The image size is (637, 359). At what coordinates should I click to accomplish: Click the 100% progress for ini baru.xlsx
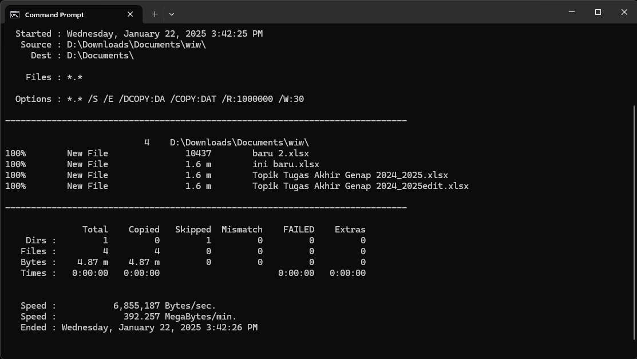pyautogui.click(x=15, y=165)
